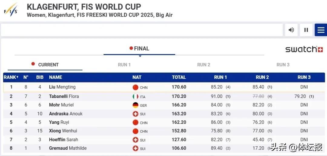The width and height of the screenshot is (327, 156).
Task: Click the Germany flag for Mohr Muriel
Action: pyautogui.click(x=135, y=105)
